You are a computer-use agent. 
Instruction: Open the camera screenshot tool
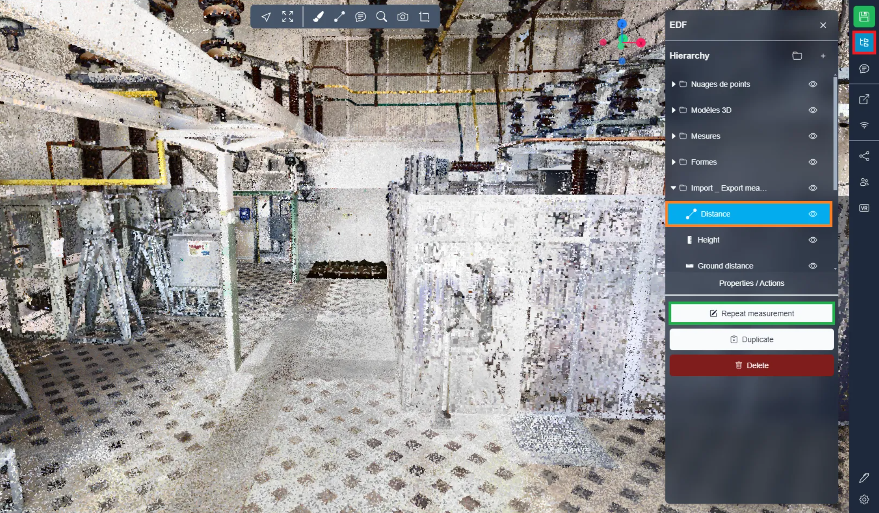[403, 17]
